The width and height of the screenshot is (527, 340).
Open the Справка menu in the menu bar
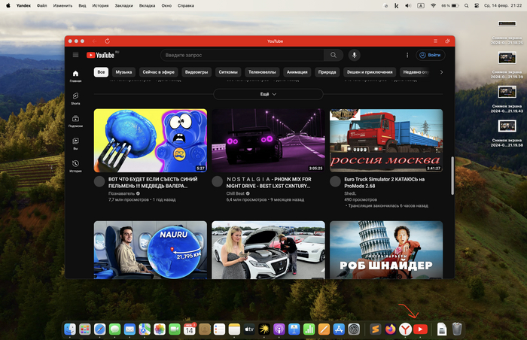pyautogui.click(x=186, y=6)
